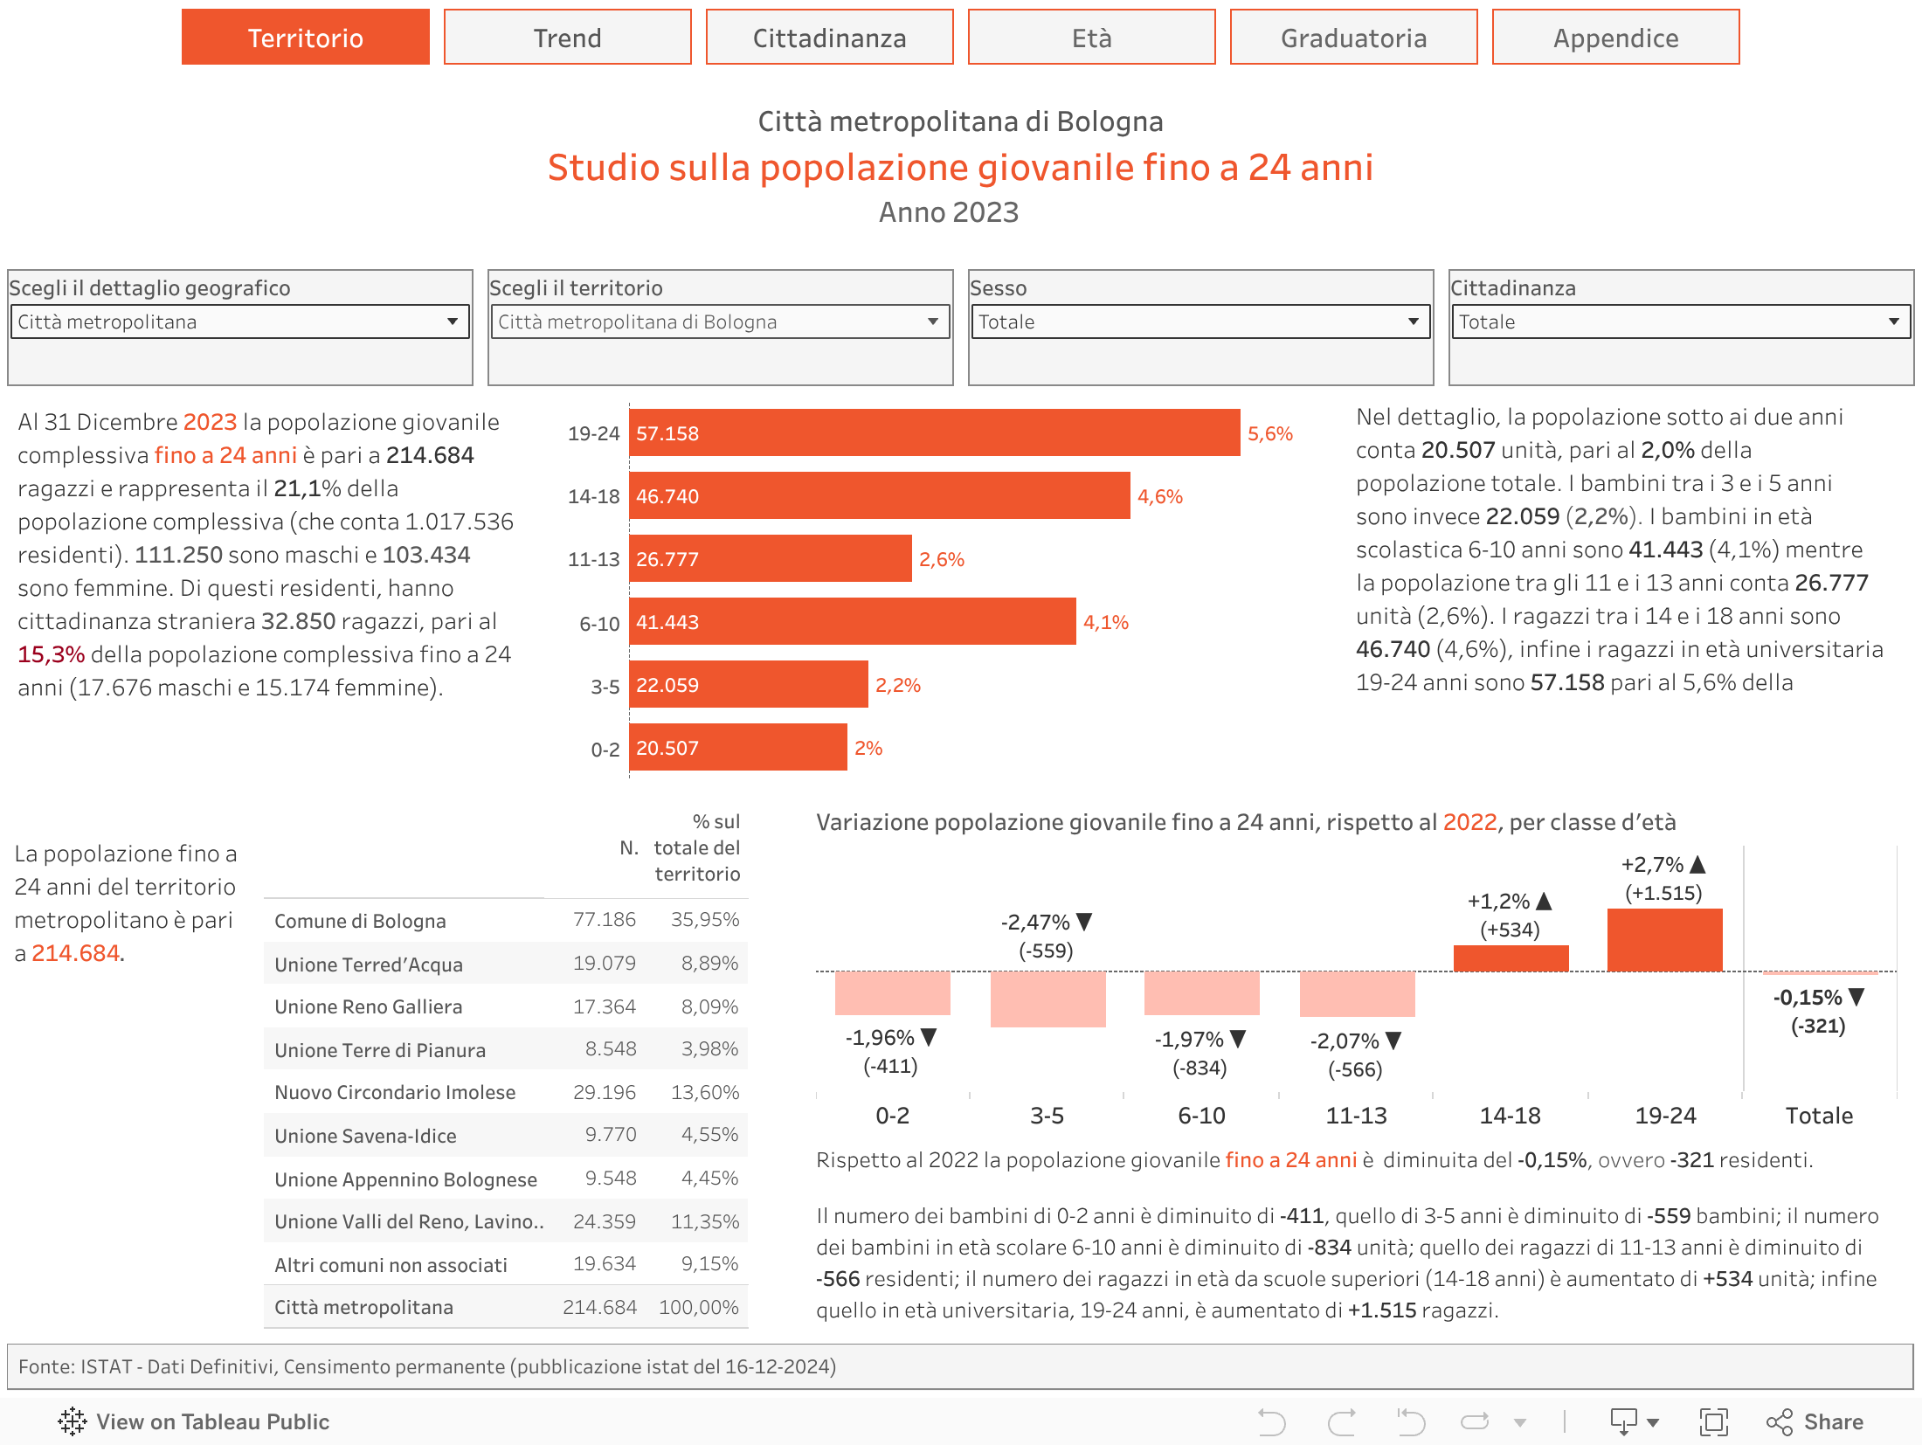Switch to the Trend tab
Image resolution: width=1922 pixels, height=1445 pixels.
[568, 38]
